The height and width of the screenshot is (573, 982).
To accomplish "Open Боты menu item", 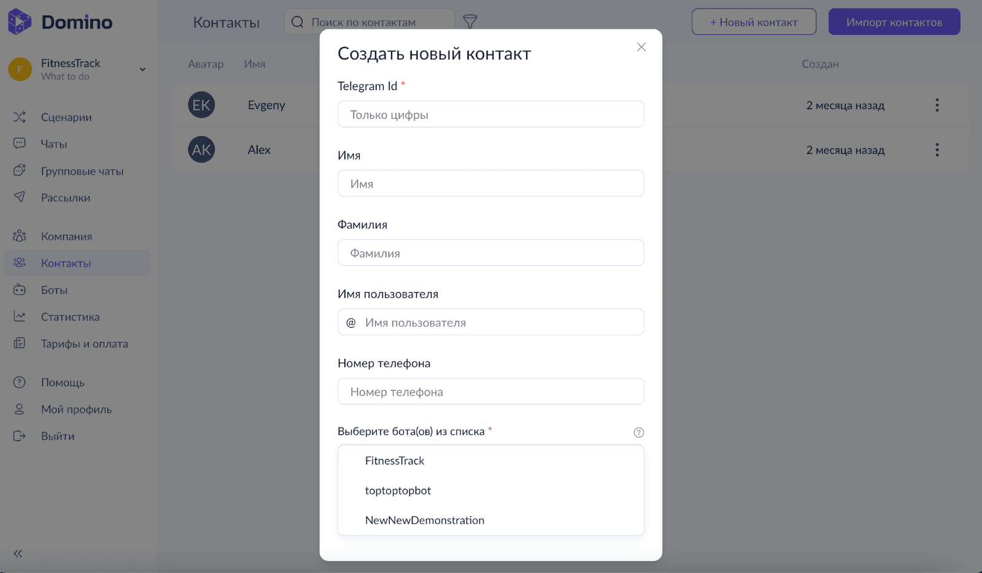I will point(54,290).
